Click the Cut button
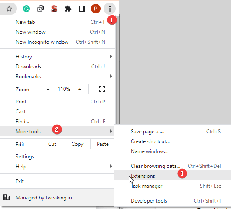The image size is (231, 209). 52,144
